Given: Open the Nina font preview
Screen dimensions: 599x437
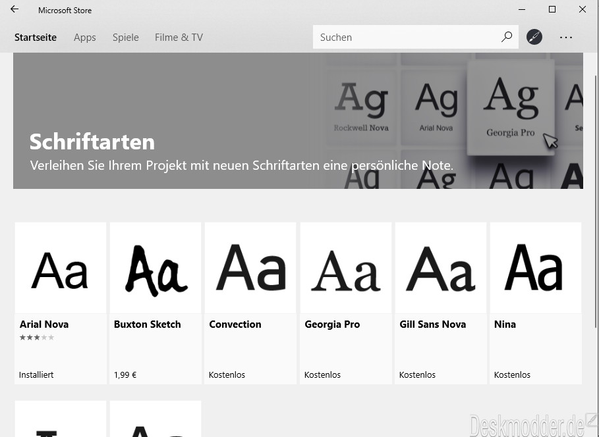Looking at the screenshot, I should (x=536, y=268).
